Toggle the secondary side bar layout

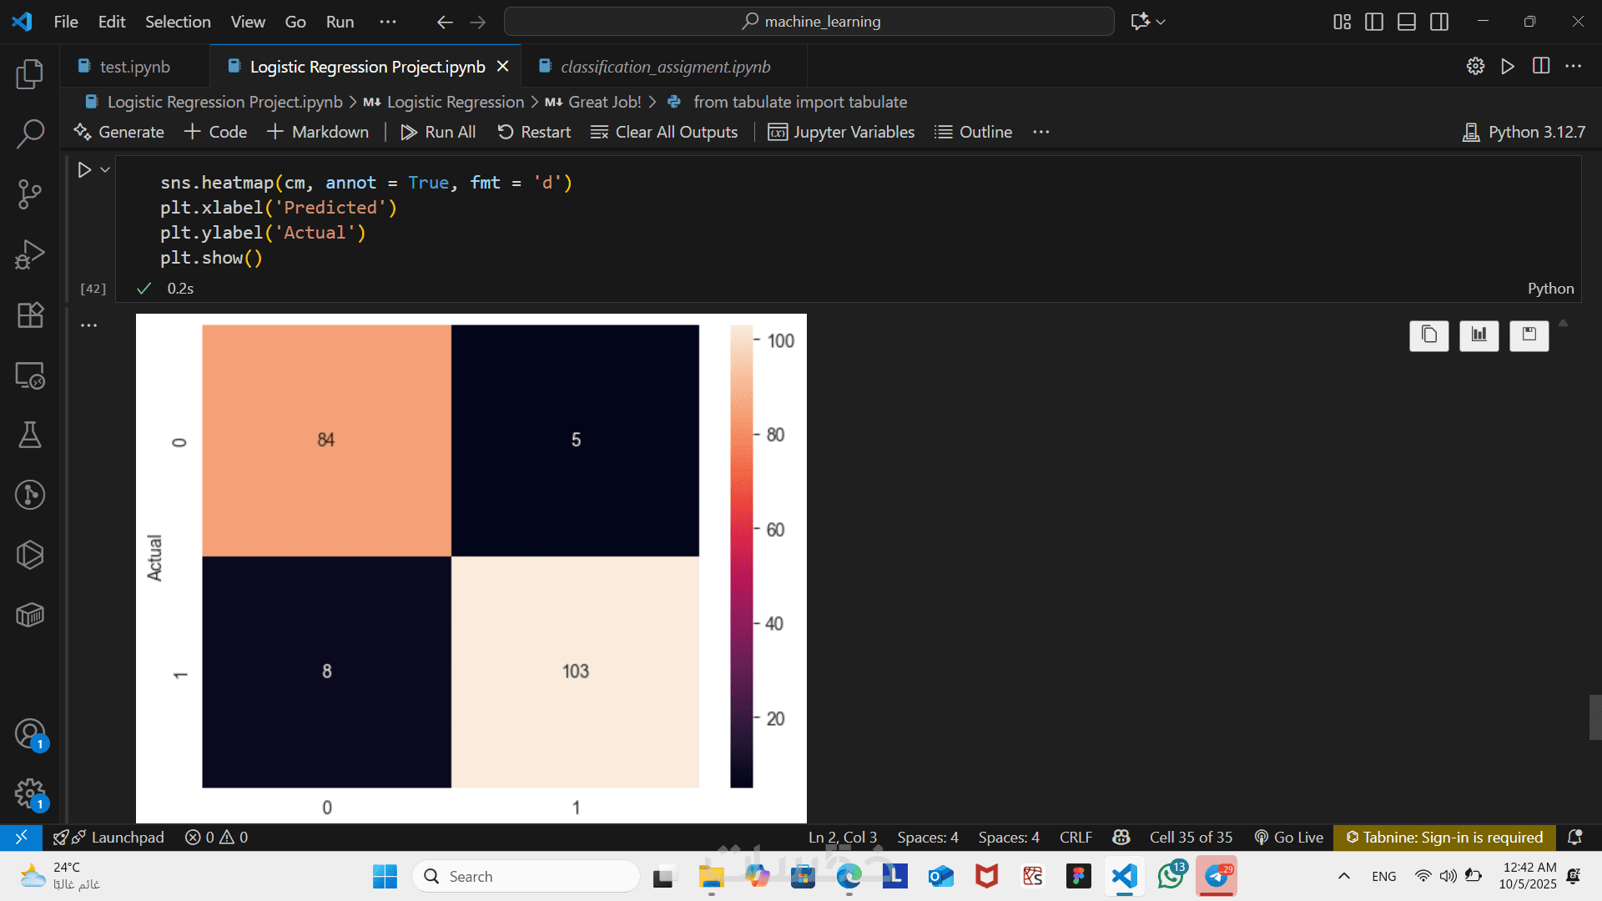point(1439,22)
